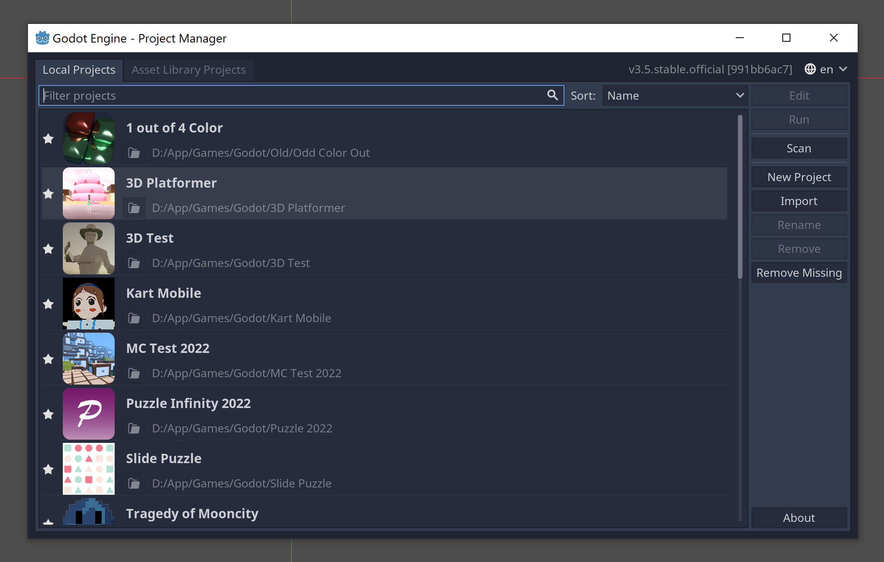The width and height of the screenshot is (884, 562).
Task: Click the Godot logo in title bar
Action: coord(42,38)
